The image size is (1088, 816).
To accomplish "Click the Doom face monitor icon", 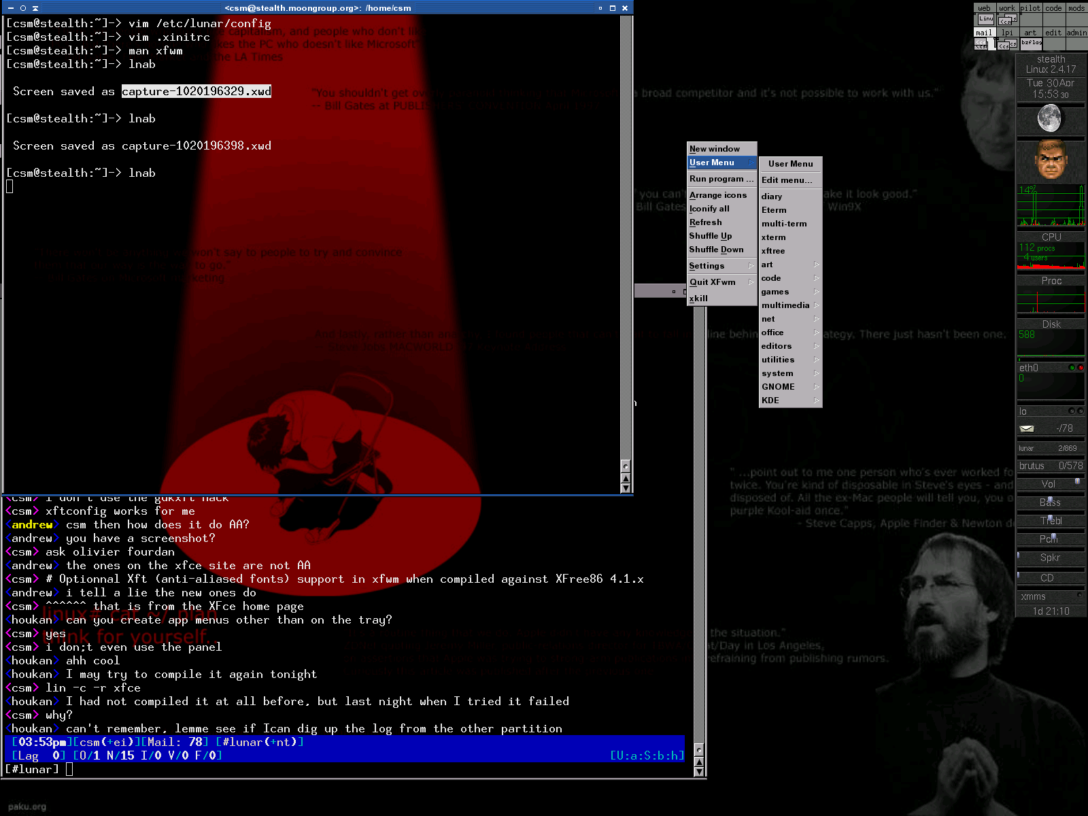I will [1051, 160].
